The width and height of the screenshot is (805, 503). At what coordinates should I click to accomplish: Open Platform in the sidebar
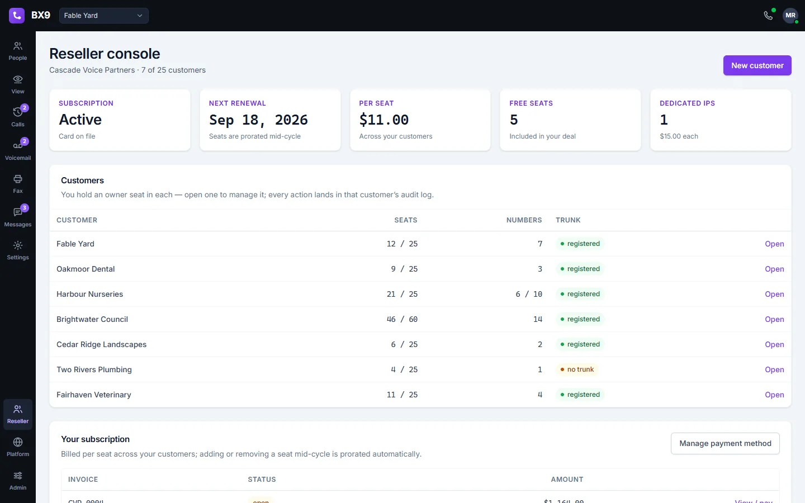18,447
